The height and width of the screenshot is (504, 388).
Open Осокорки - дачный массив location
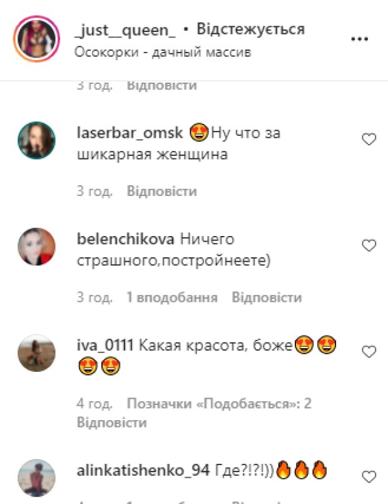[x=163, y=52]
